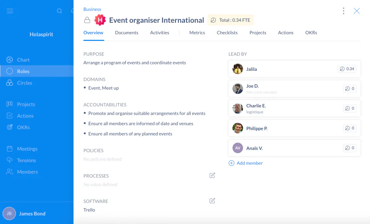Select the Checklists tab
This screenshot has width=370, height=224.
click(x=227, y=33)
